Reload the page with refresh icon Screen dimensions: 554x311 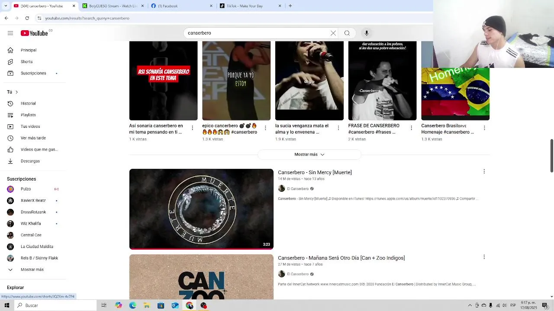pos(27,18)
